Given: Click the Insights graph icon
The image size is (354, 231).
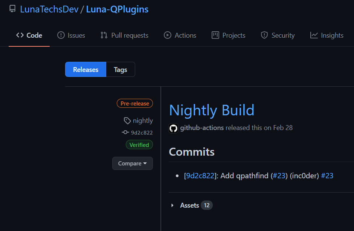Looking at the screenshot, I should [314, 35].
